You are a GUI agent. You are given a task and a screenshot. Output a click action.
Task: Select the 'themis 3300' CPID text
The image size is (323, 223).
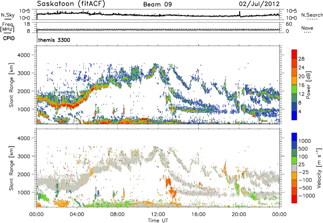(54, 40)
